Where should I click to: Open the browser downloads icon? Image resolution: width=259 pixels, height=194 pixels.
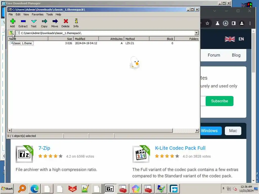pos(225,23)
